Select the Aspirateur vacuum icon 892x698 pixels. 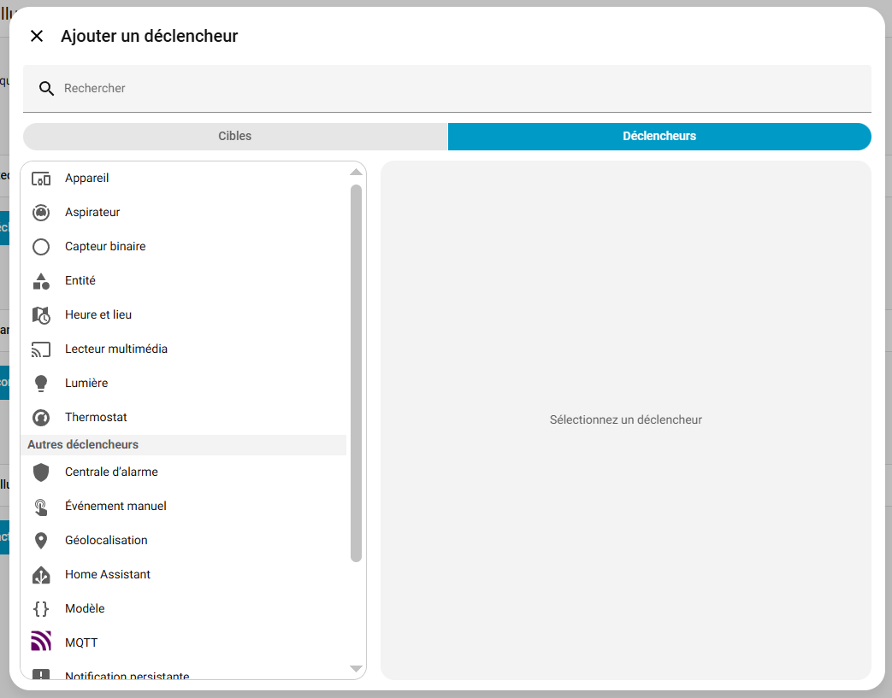[x=41, y=213]
